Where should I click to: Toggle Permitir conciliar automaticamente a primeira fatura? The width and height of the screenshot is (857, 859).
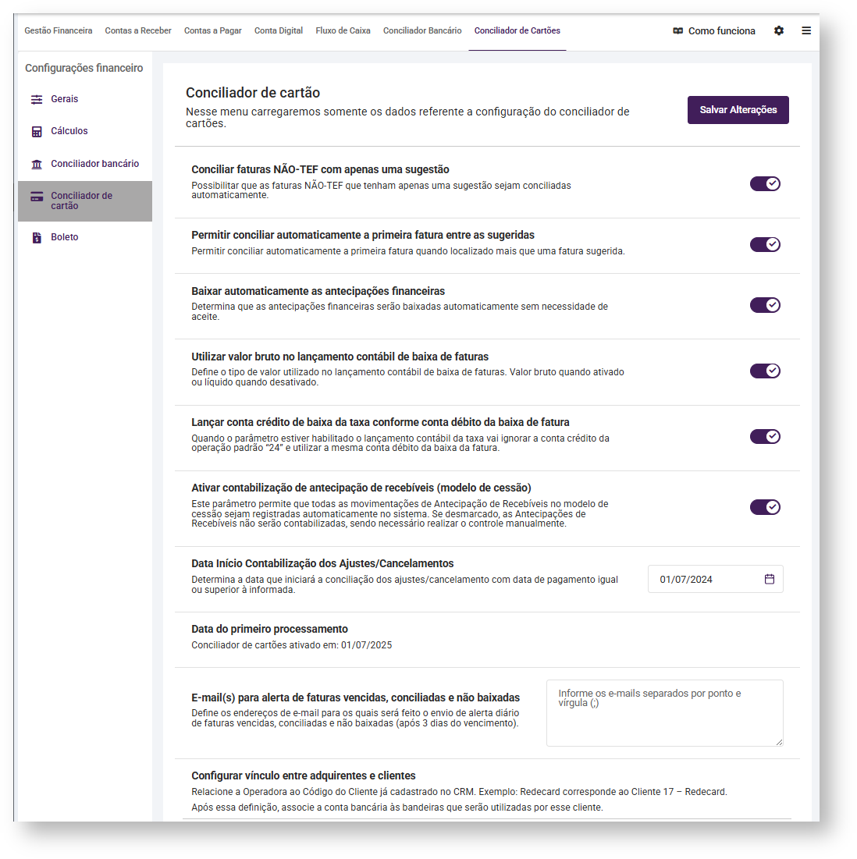[765, 244]
